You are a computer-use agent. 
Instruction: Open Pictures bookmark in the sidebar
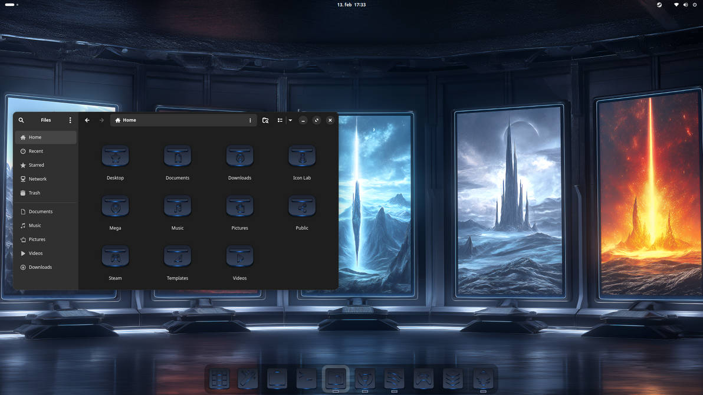[x=46, y=239]
